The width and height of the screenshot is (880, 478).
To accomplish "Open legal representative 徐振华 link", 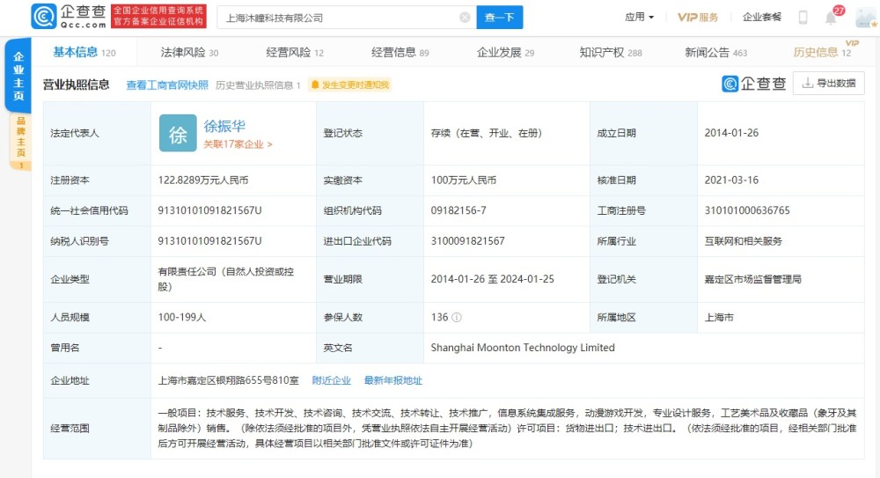I will click(x=224, y=126).
